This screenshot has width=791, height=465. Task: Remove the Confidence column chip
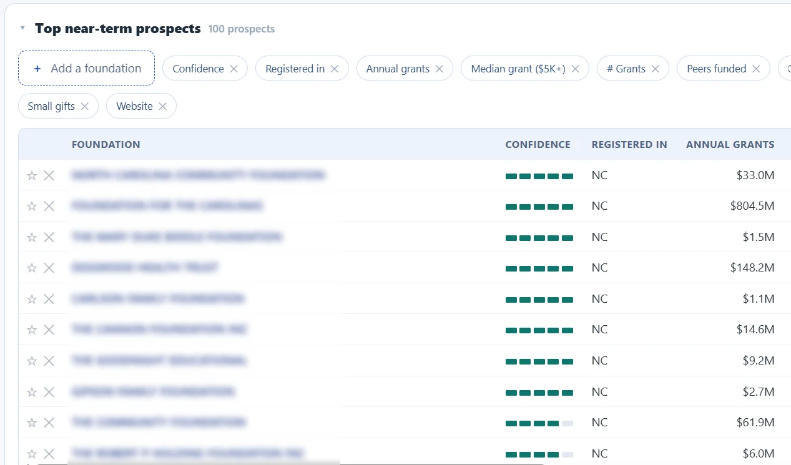(x=234, y=69)
